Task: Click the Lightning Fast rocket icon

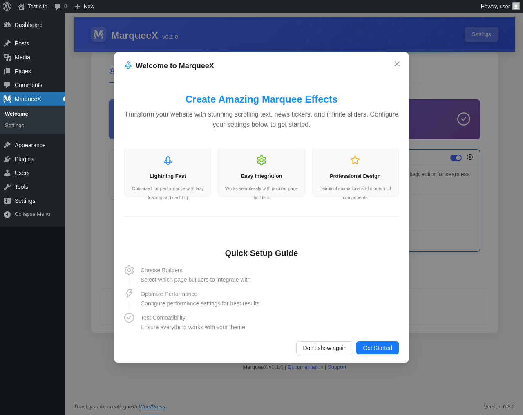Action: tap(168, 160)
